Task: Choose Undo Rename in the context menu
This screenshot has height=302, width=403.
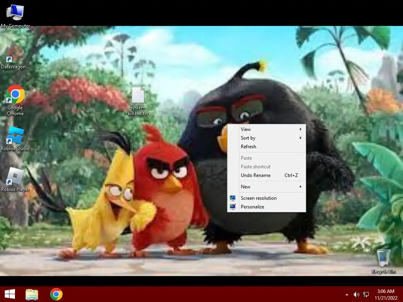Action: pyautogui.click(x=266, y=175)
